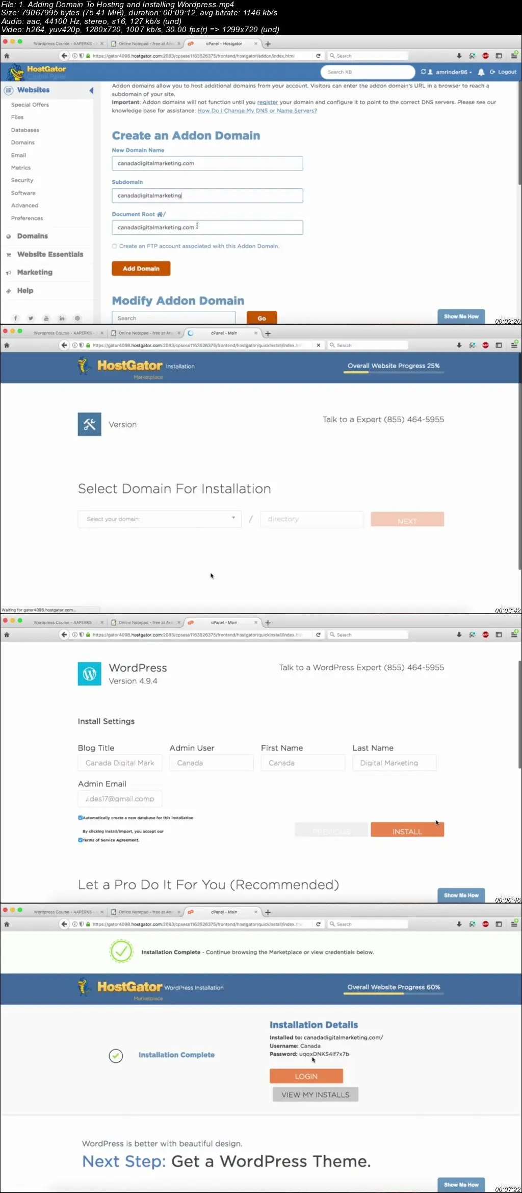This screenshot has height=1193, width=522.
Task: Click the Admin Email field in Install Settings
Action: click(120, 799)
